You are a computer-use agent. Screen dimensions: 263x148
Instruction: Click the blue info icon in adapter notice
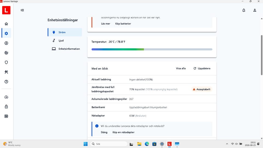coord(97,126)
